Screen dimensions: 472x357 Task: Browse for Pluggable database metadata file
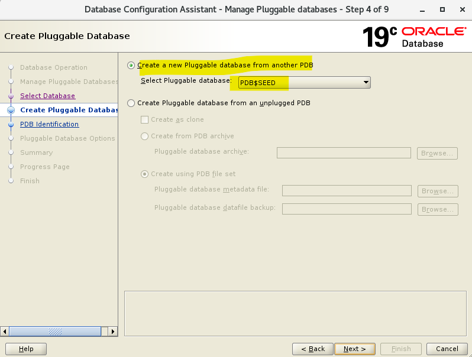(x=438, y=191)
